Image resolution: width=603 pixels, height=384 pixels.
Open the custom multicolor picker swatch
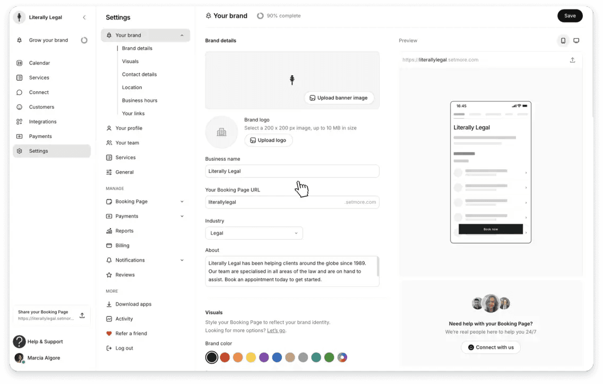[342, 357]
